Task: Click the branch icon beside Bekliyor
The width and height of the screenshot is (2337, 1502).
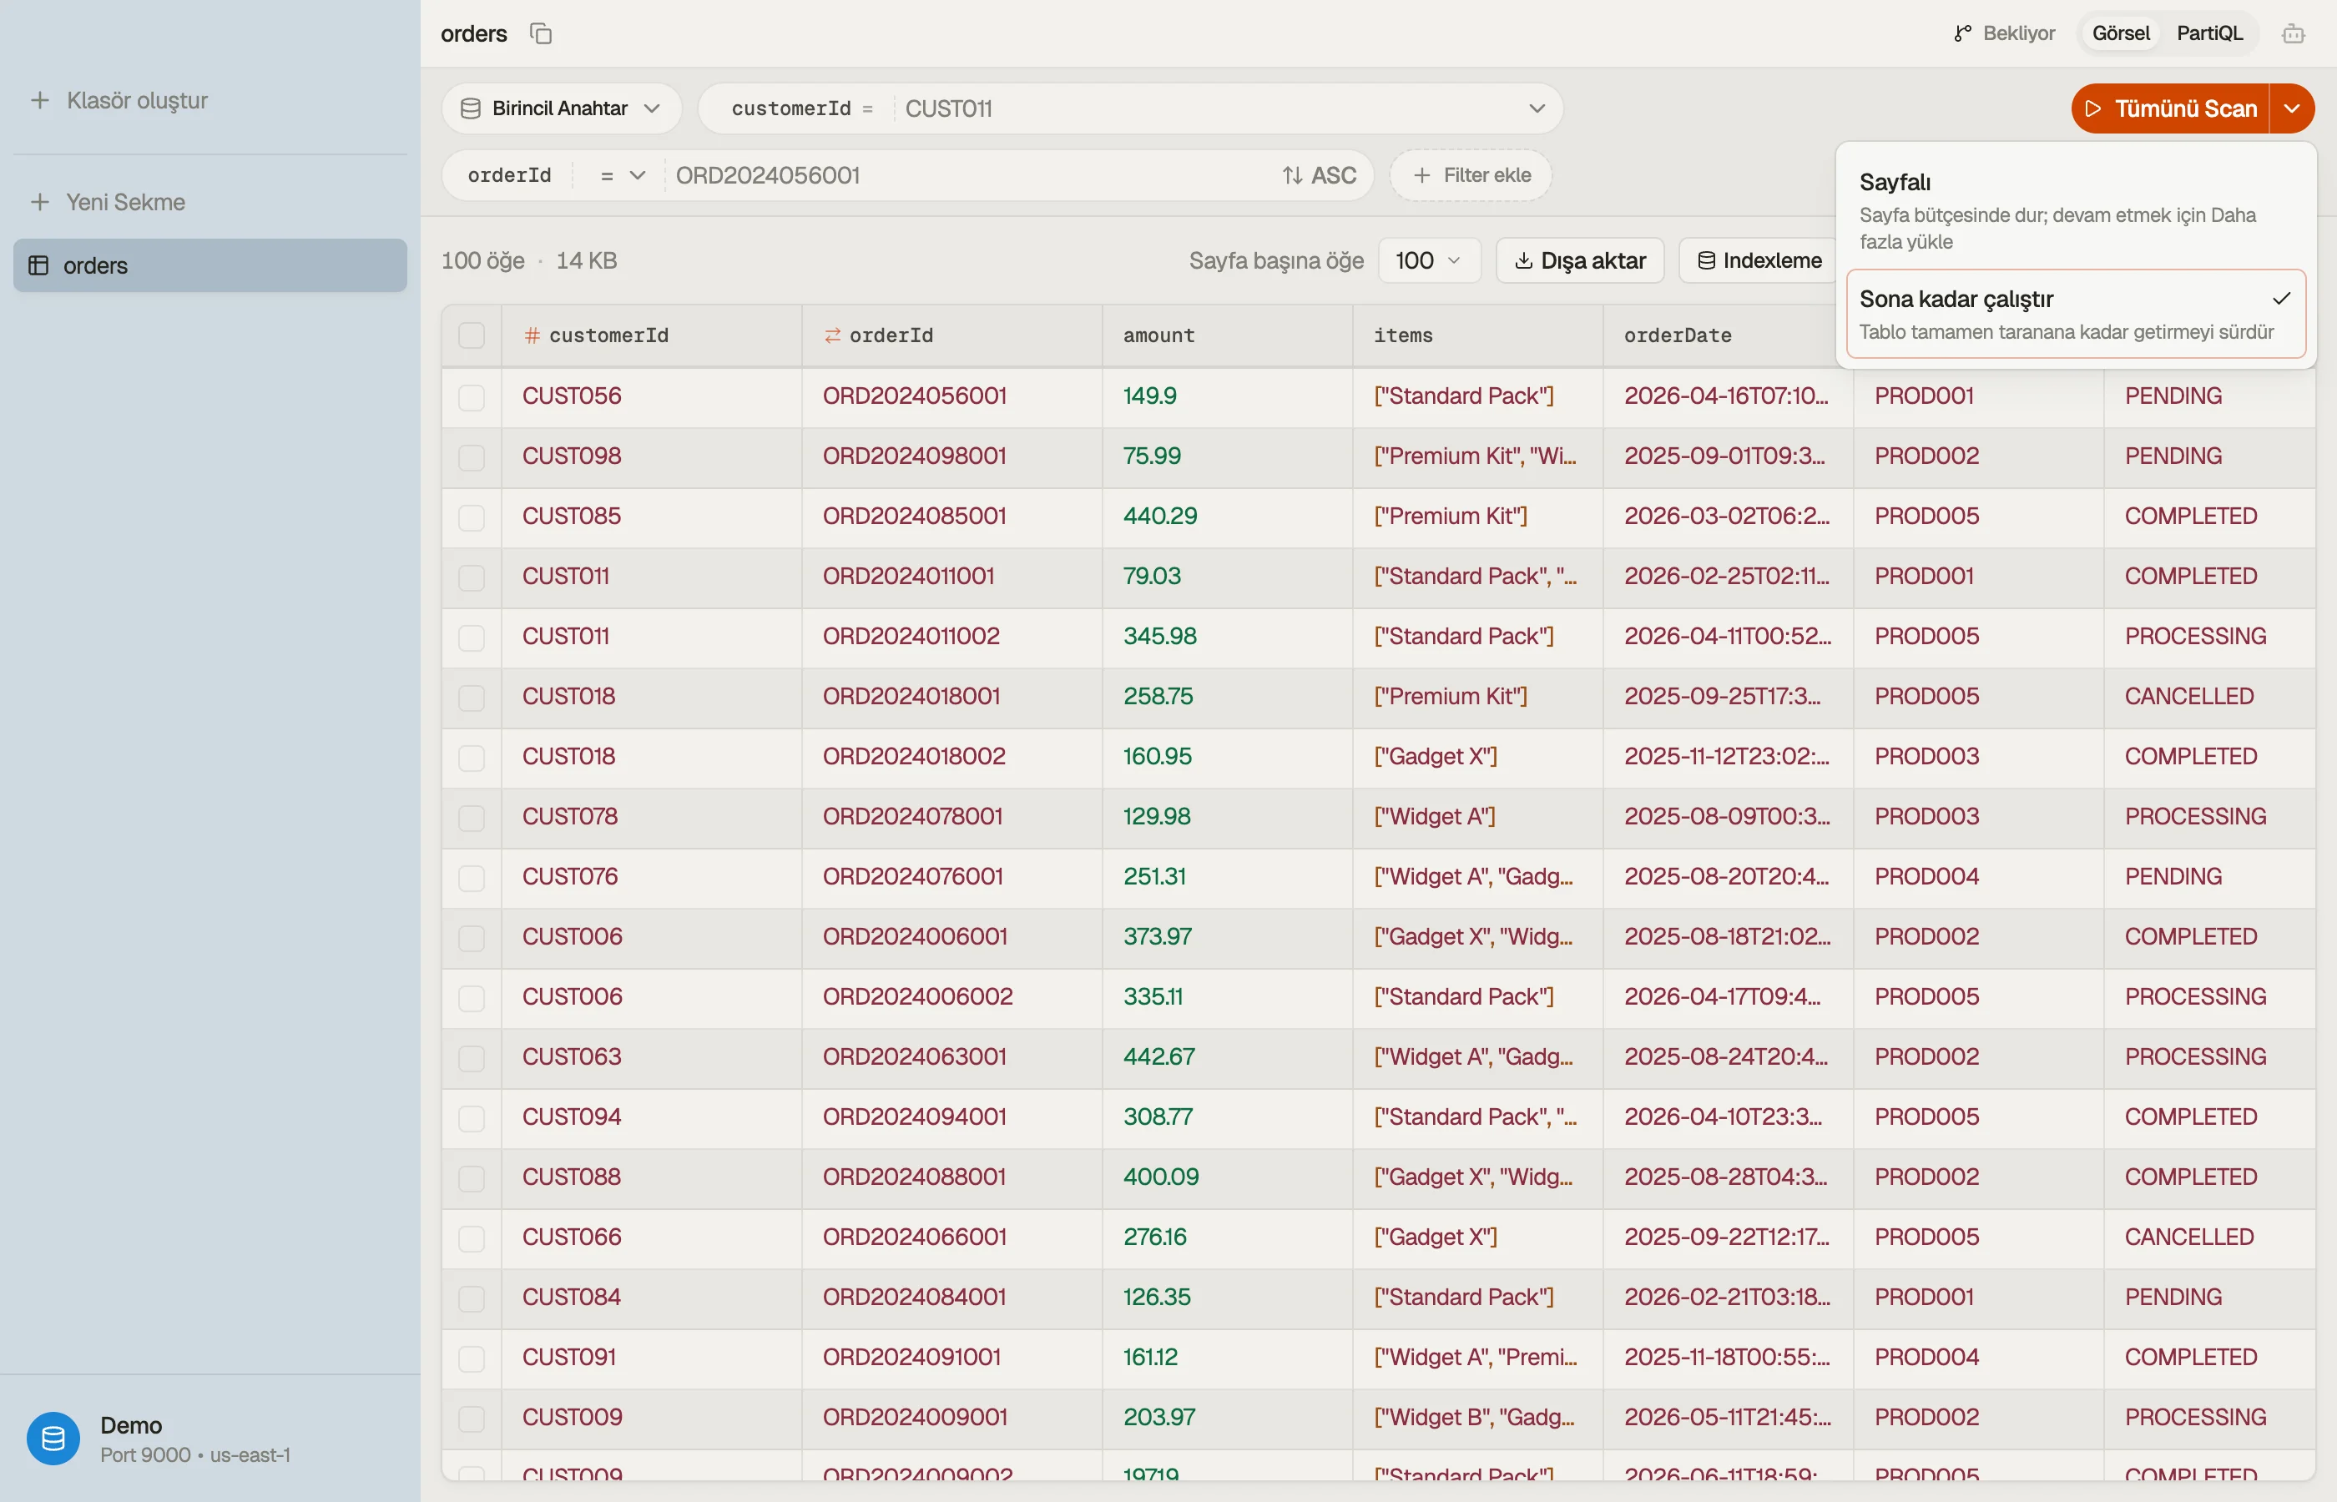Action: 1962,34
